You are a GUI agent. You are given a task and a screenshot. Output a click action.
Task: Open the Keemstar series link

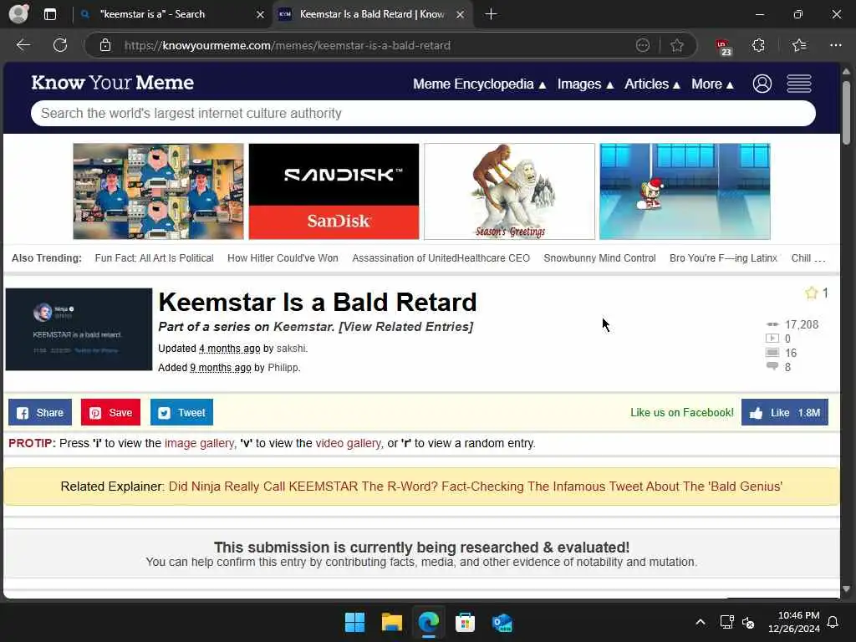click(303, 327)
